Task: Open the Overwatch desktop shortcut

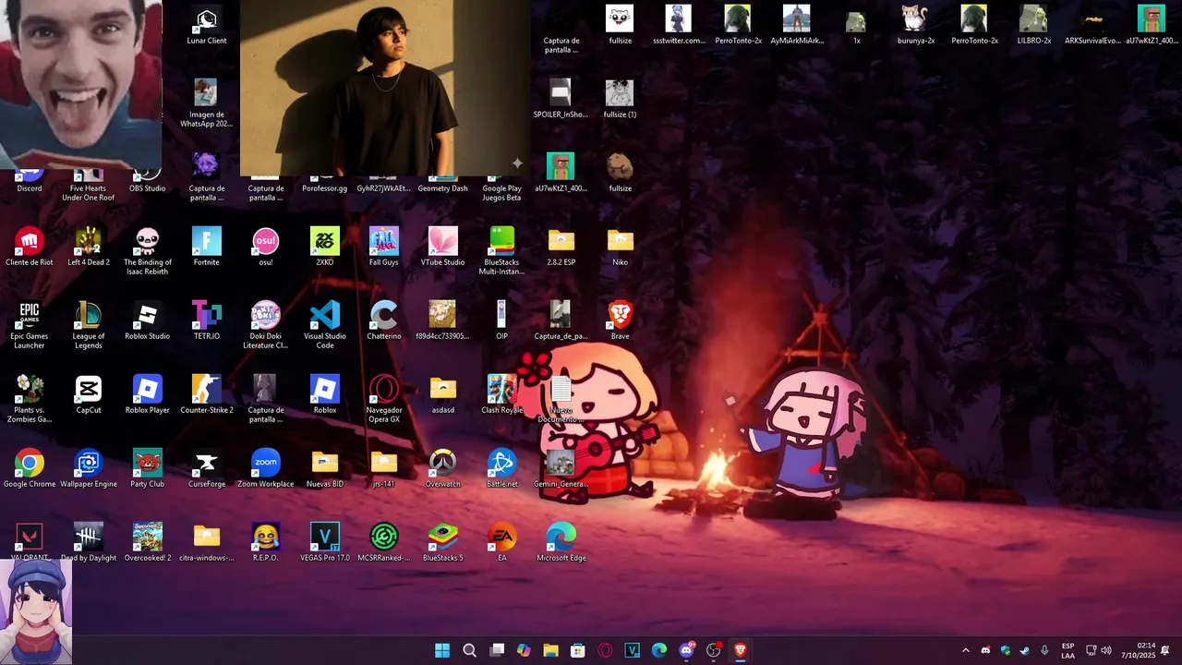Action: coord(443,469)
